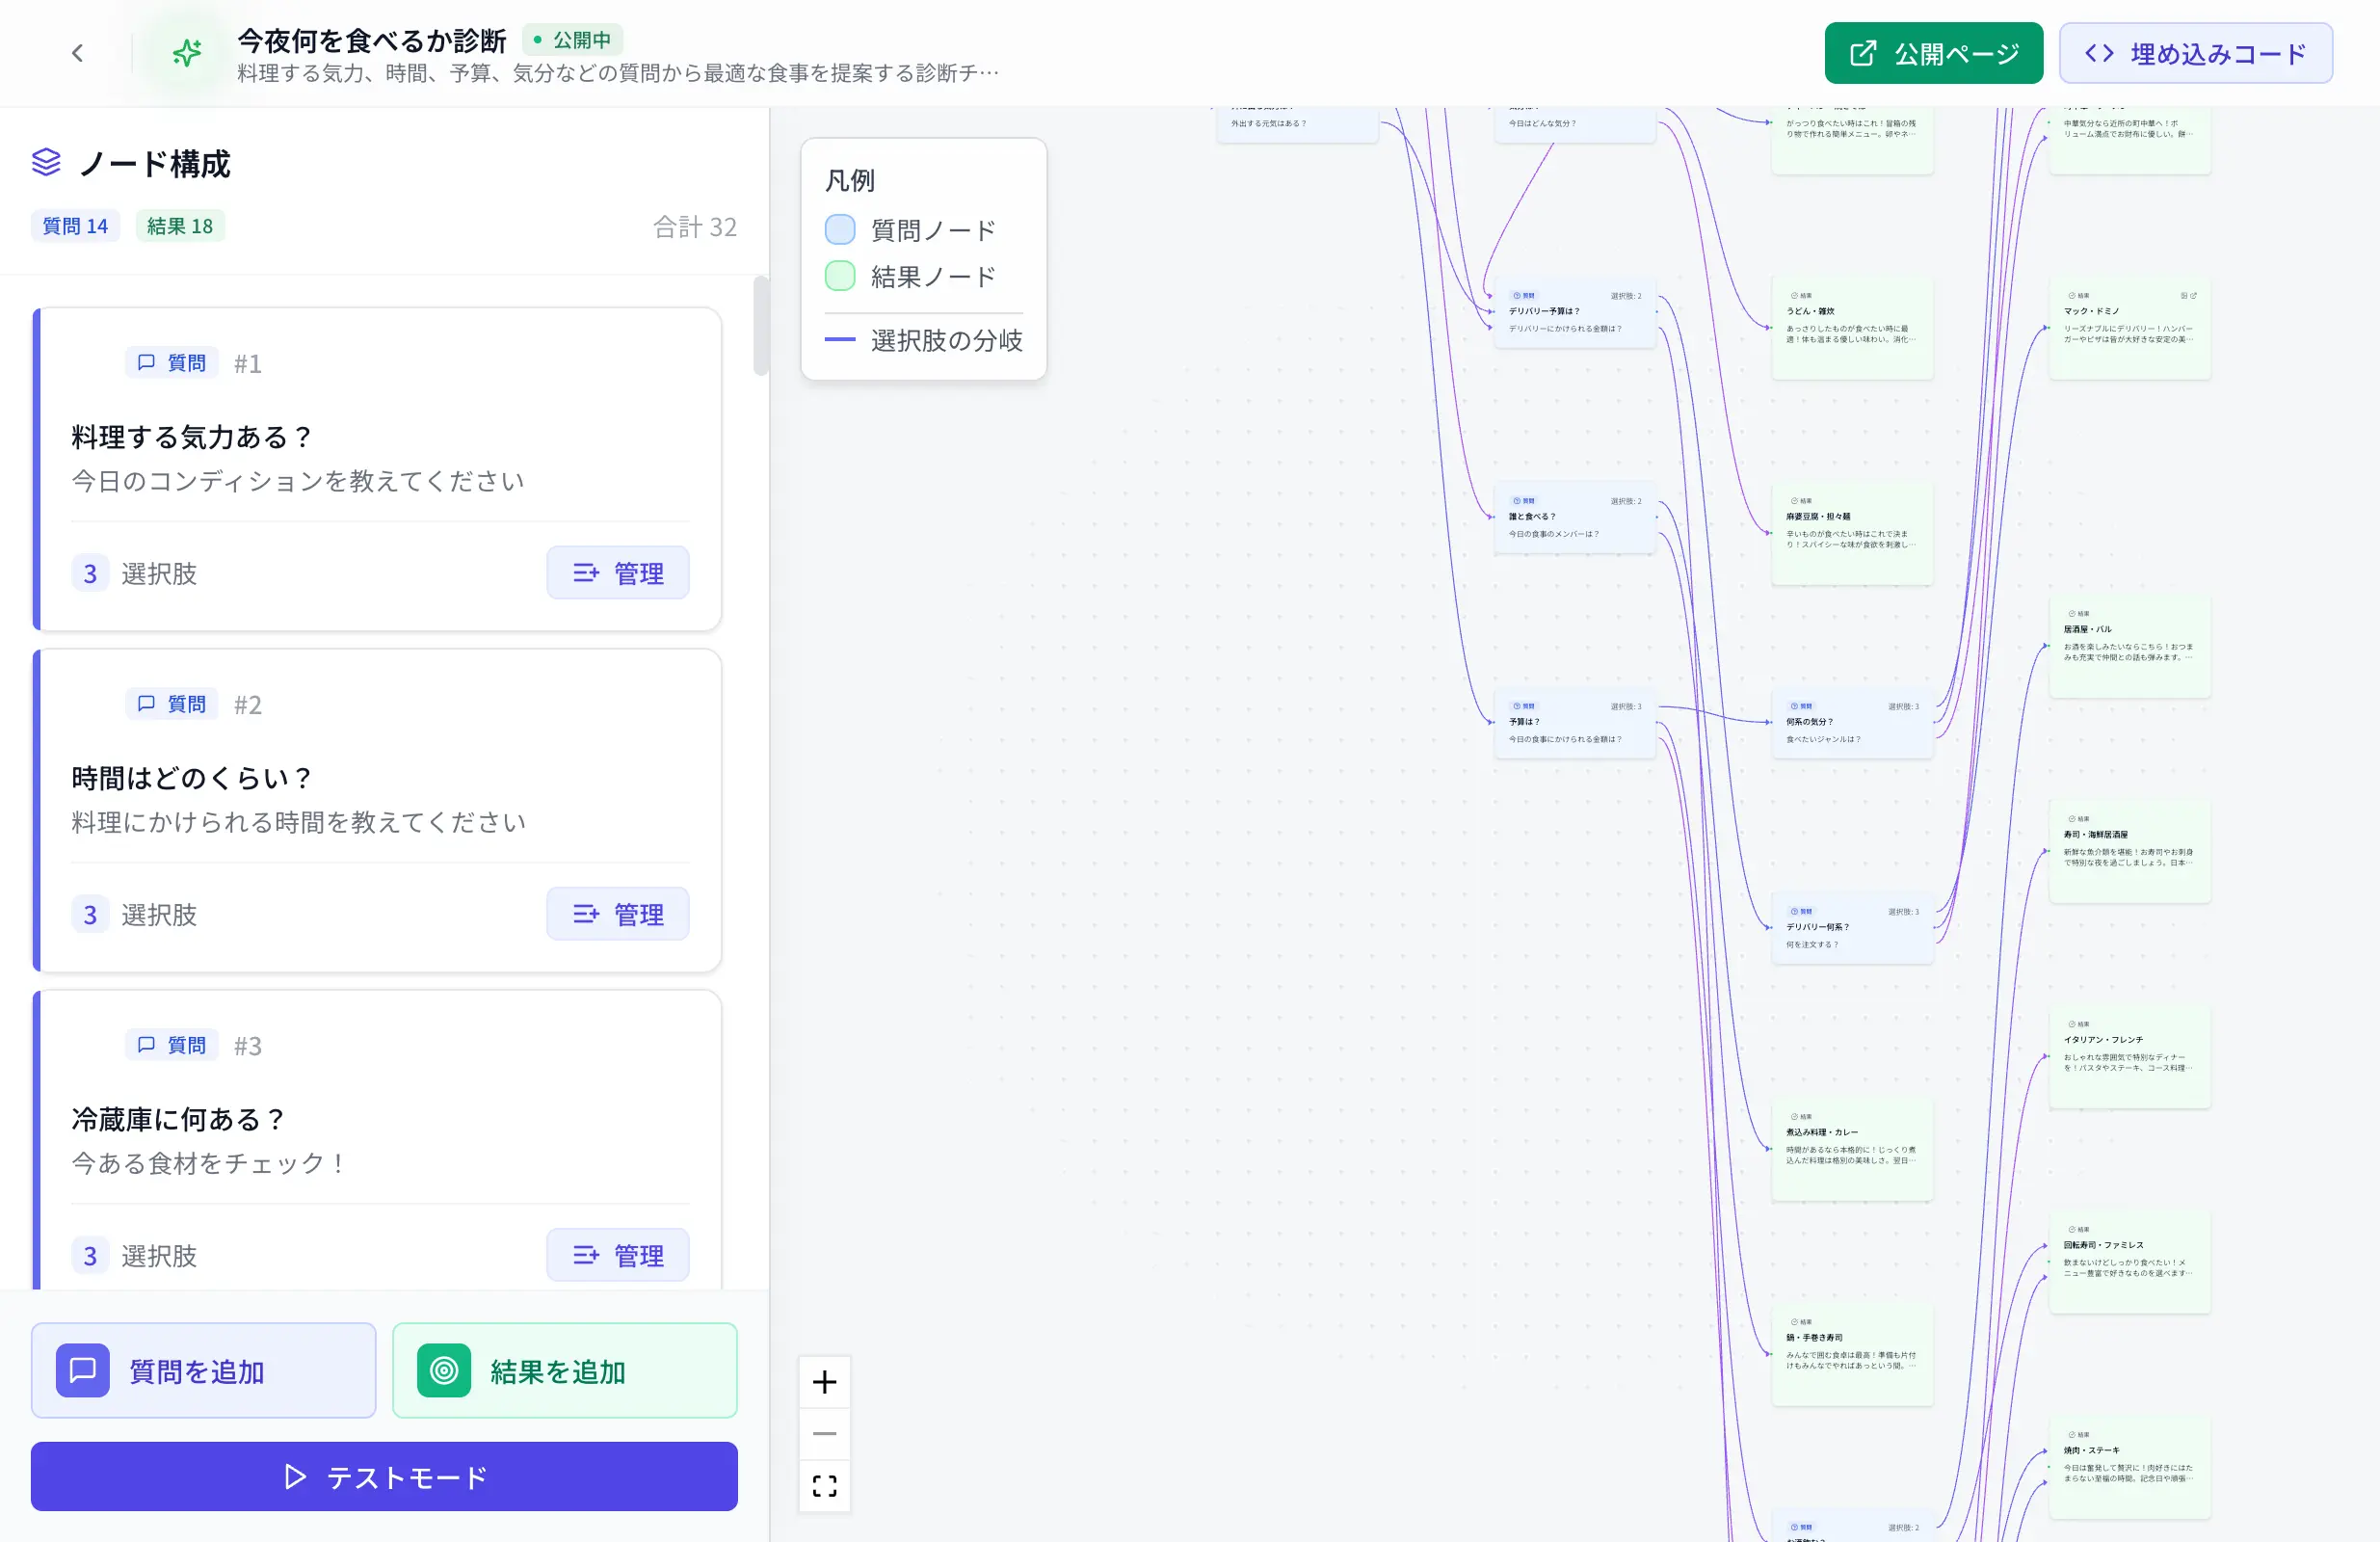2380x1542 pixels.
Task: Open 管理 for 冷蔵庫に何ある？ choices
Action: pyautogui.click(x=617, y=1255)
